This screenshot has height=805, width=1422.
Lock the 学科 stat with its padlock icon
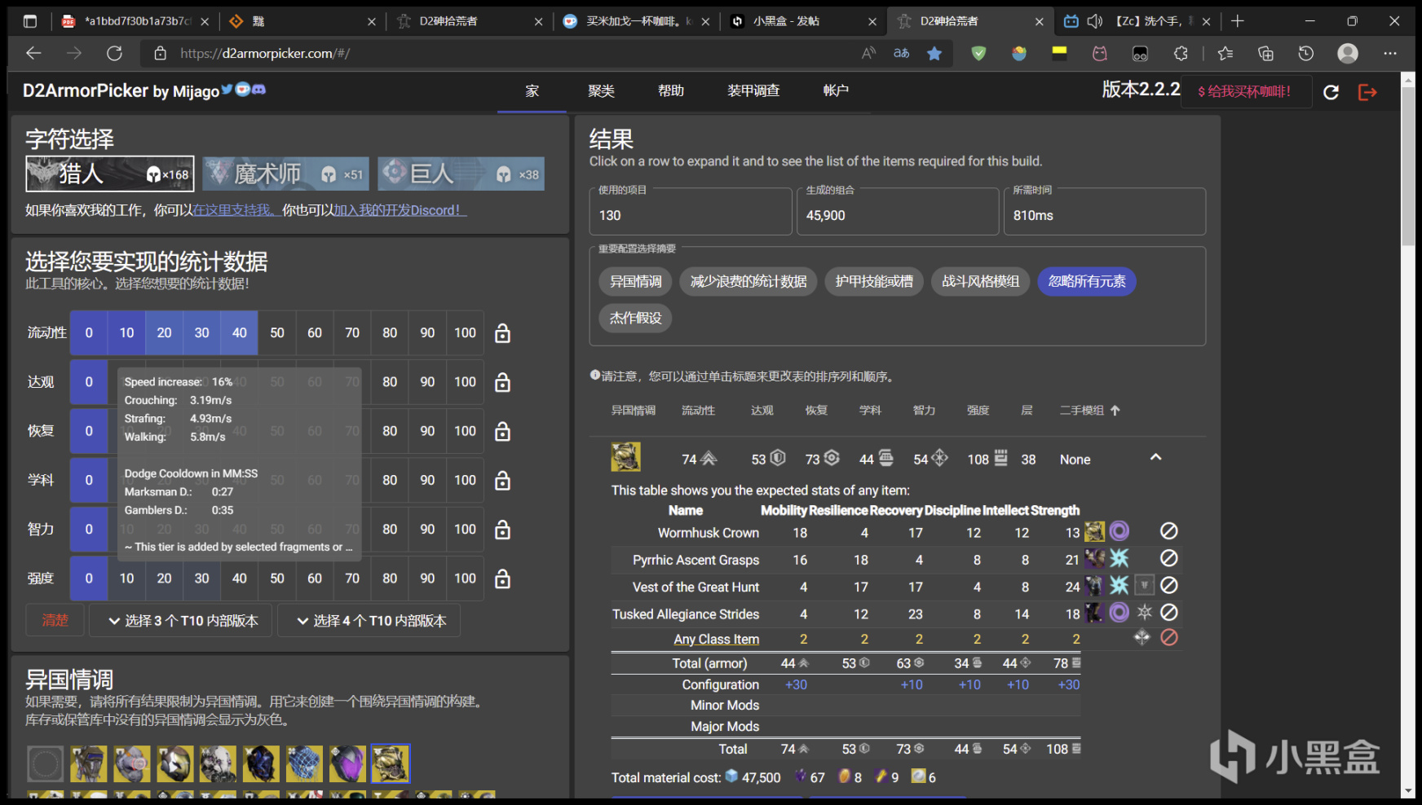[x=503, y=481]
